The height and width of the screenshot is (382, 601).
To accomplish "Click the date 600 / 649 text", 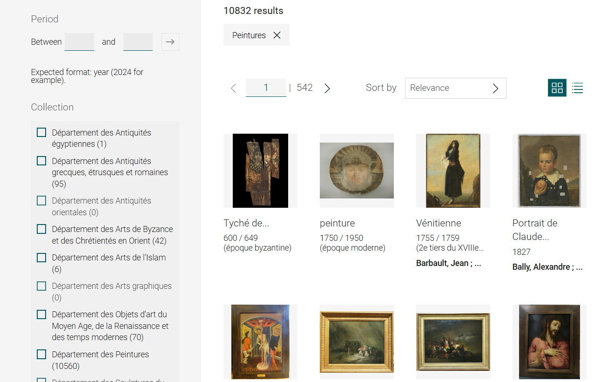I will point(241,238).
